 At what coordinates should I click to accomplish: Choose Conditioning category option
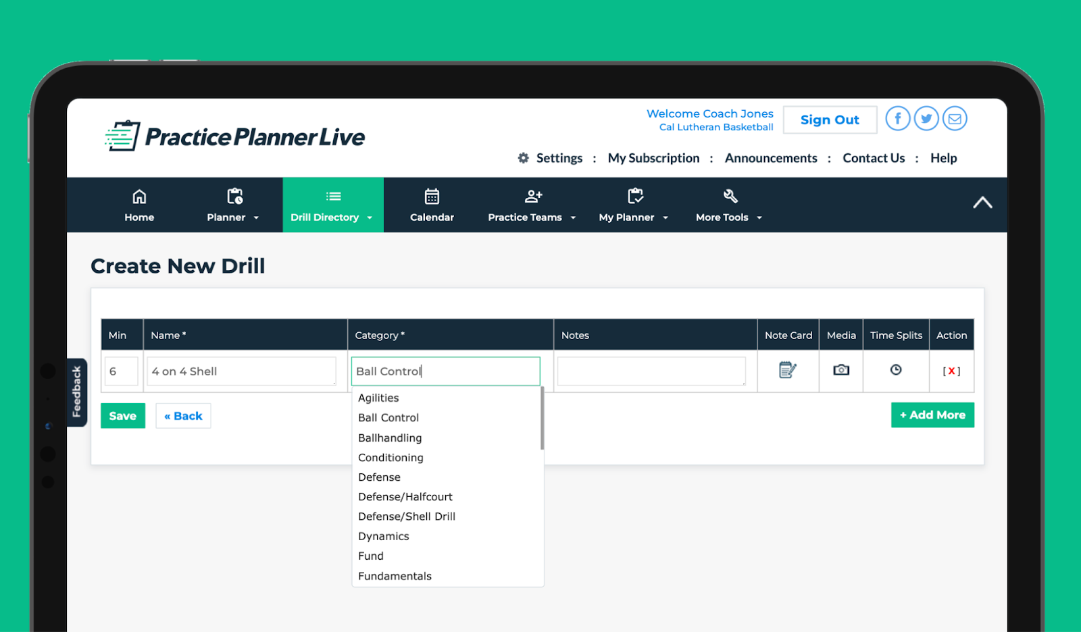391,457
